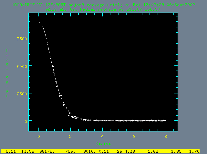Click the 1.62 value in status bar
This screenshot has width=207, height=154.
pos(152,151)
